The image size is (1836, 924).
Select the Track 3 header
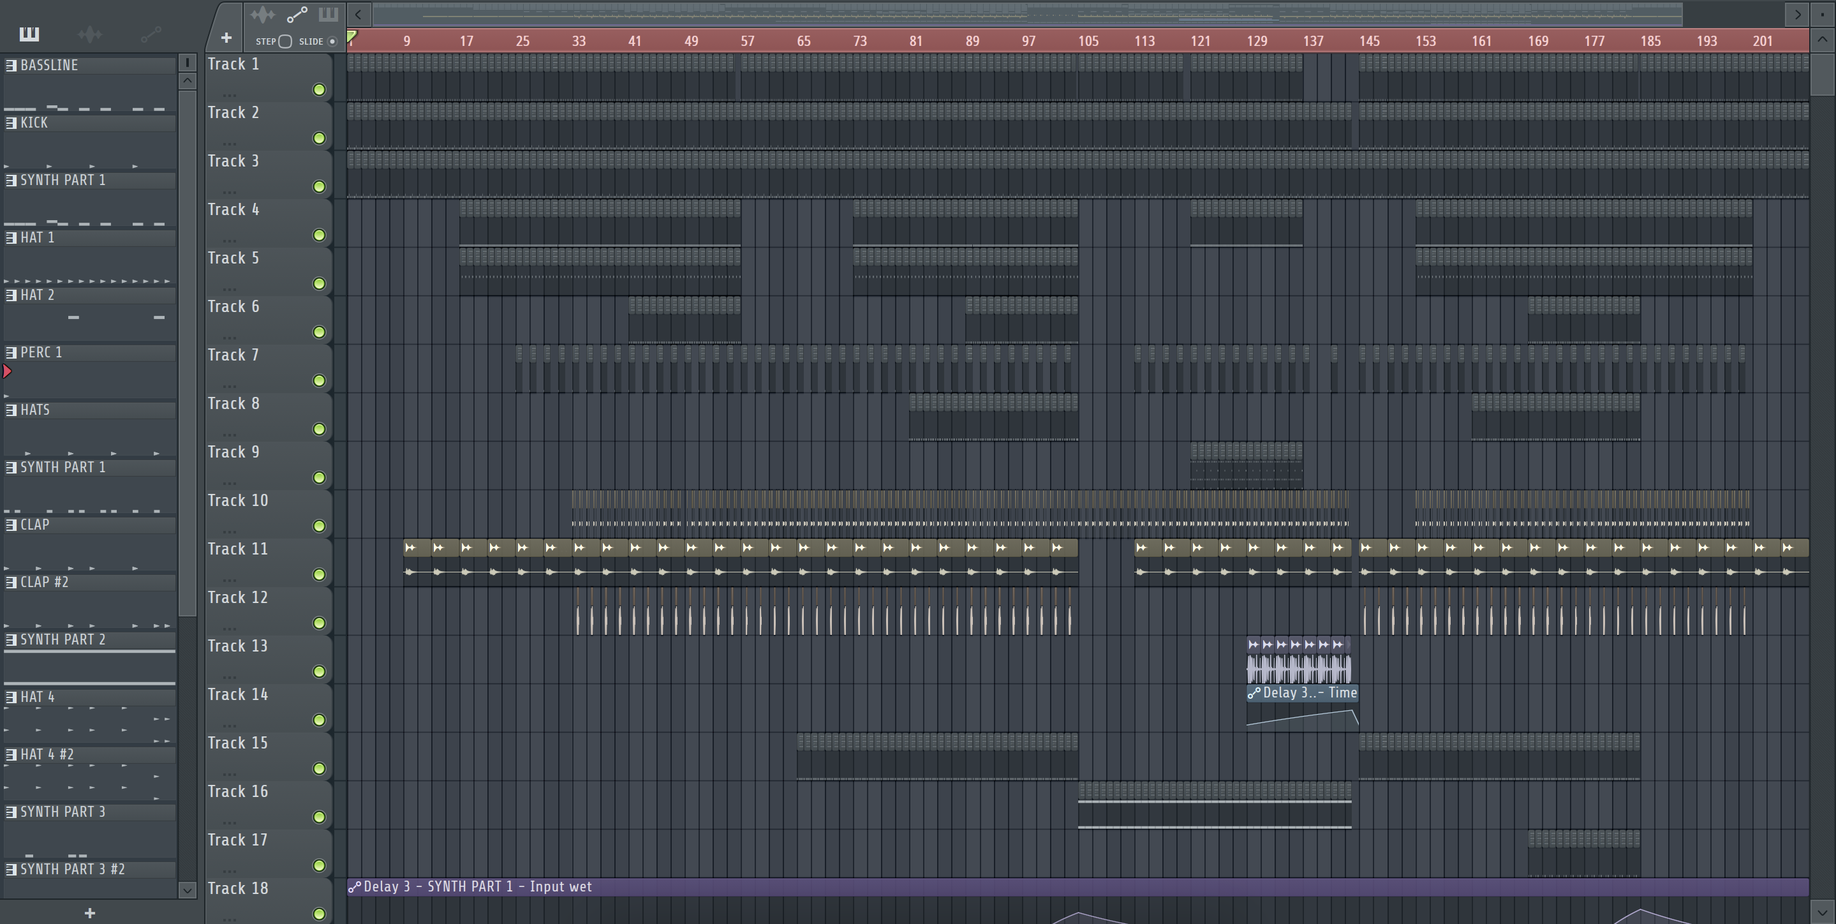(269, 174)
